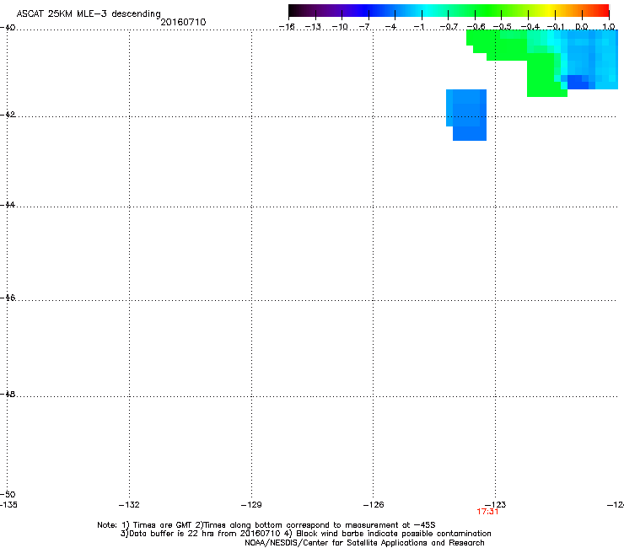Click the latitude label -46
Screen dimensions: 624x548
8,298
